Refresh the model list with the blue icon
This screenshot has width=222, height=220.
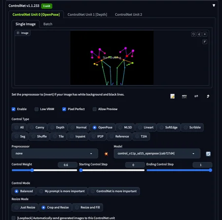tap(208, 154)
